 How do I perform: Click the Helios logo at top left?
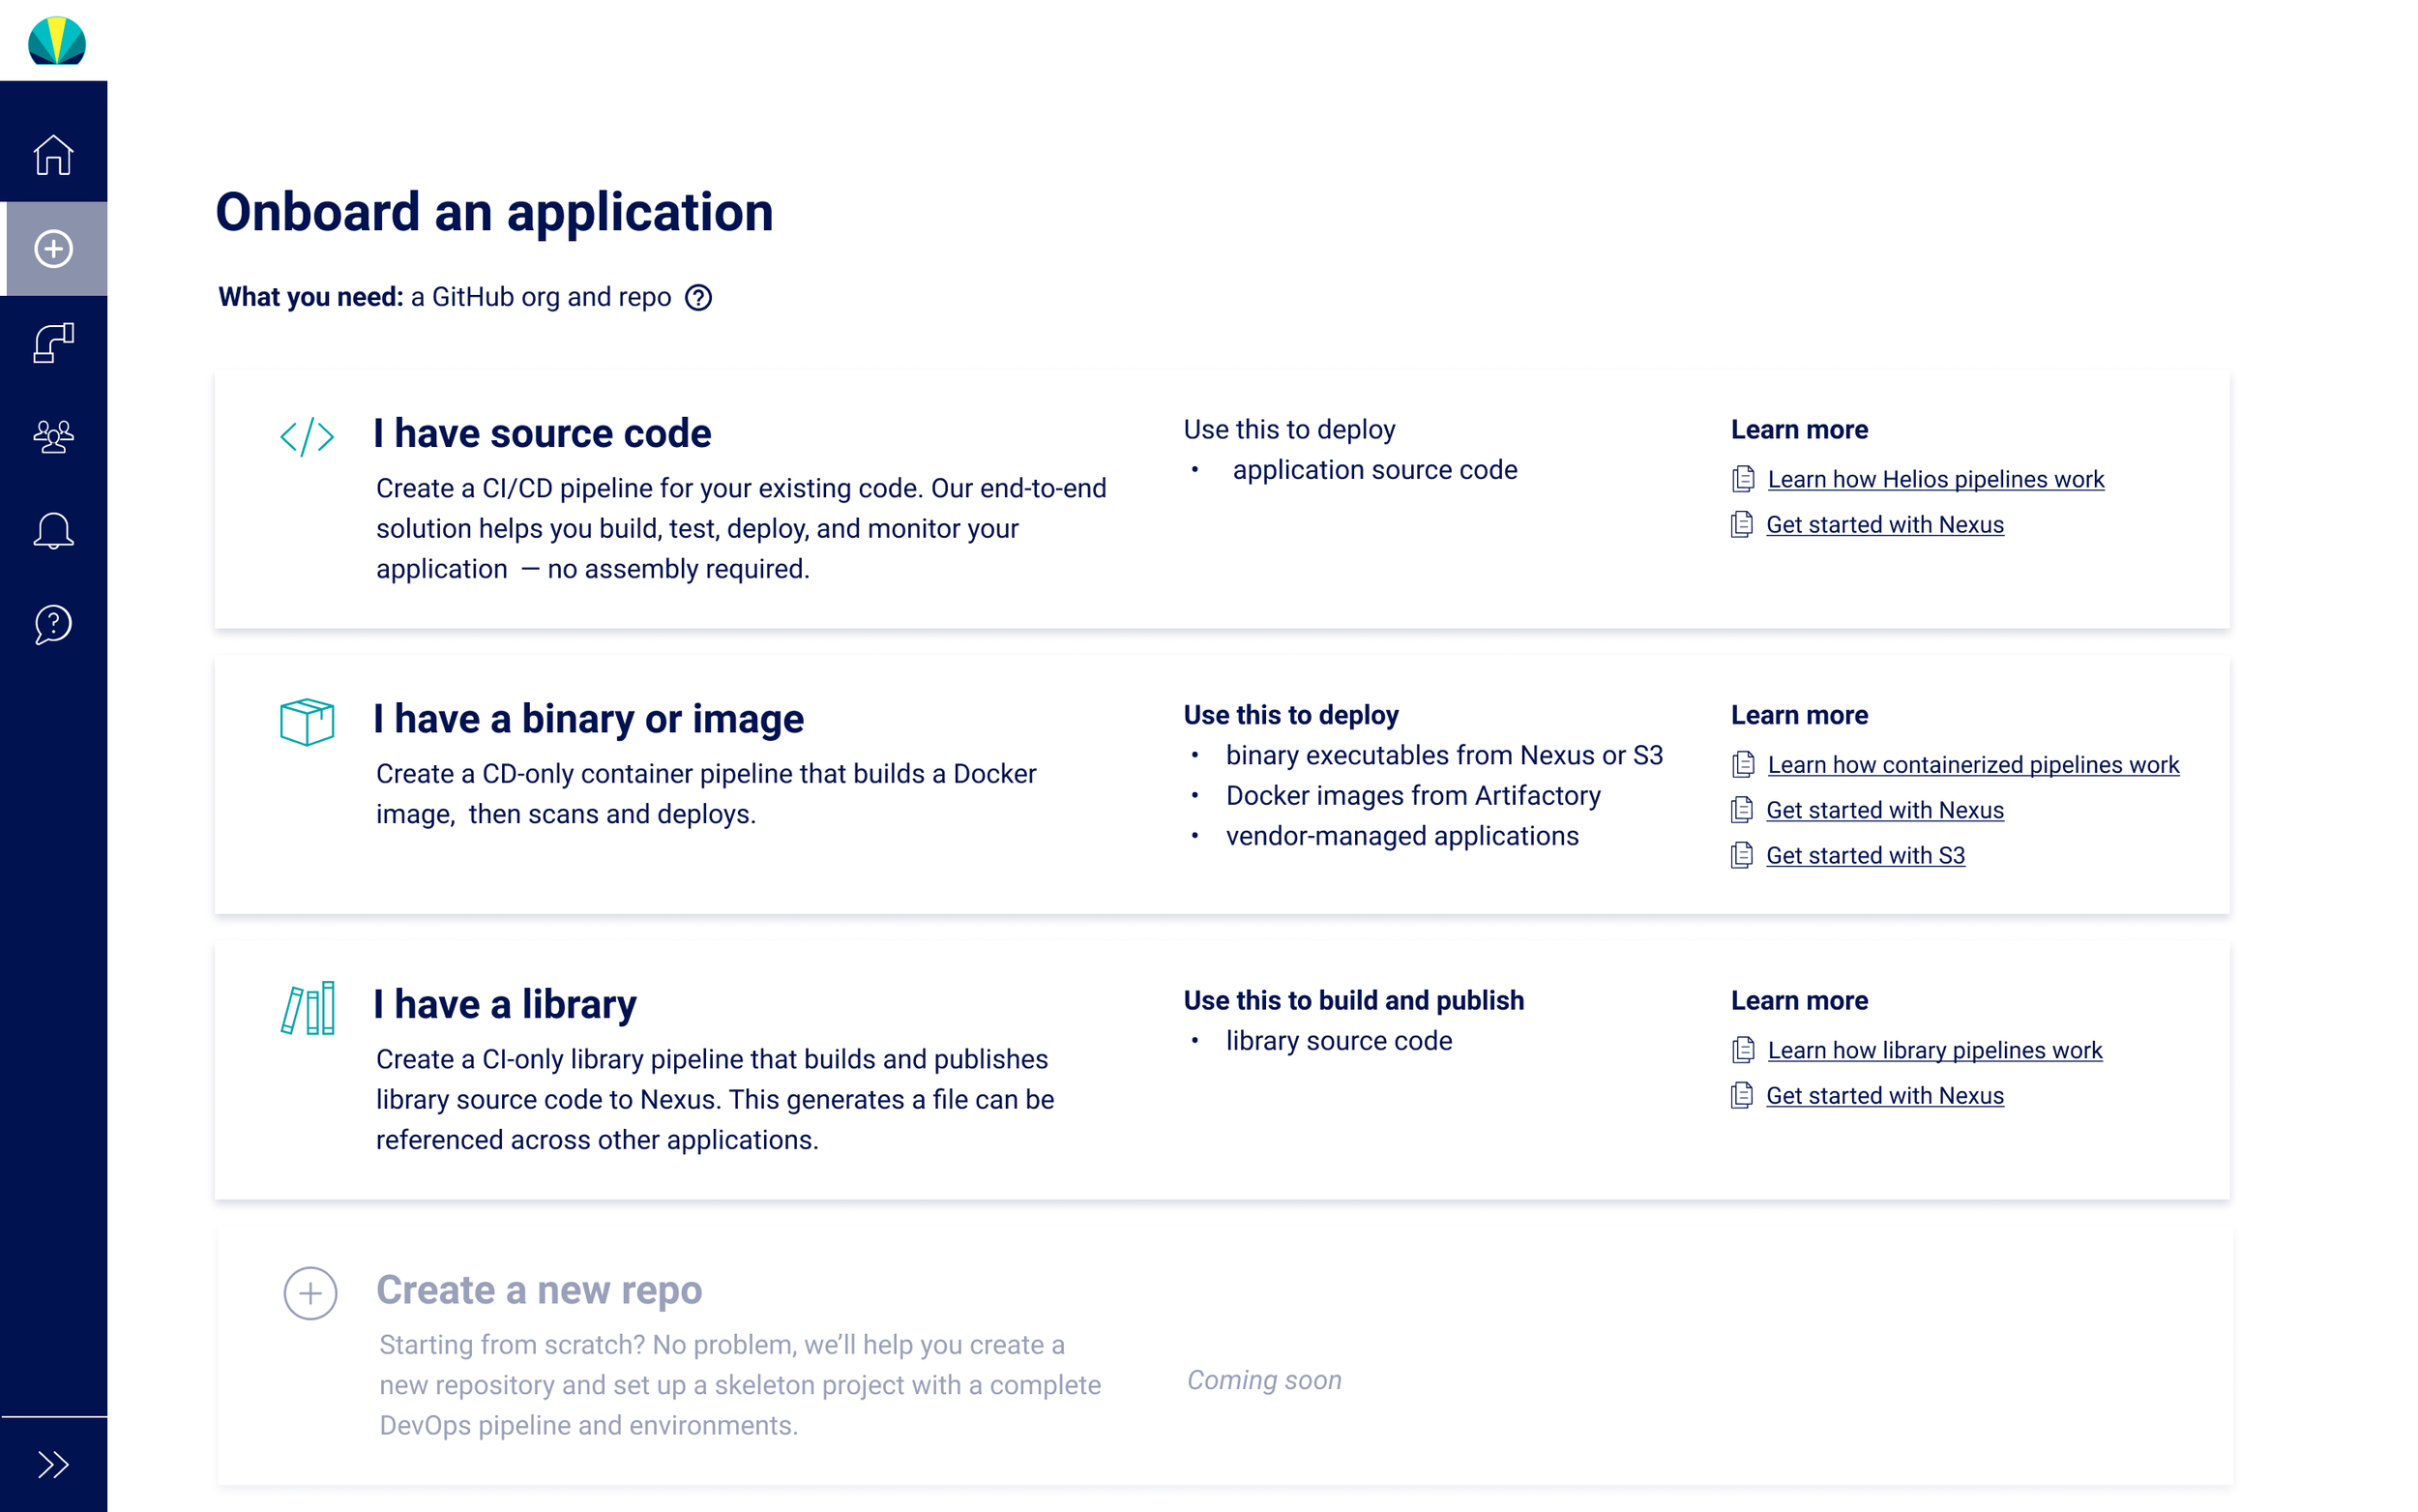click(x=57, y=41)
